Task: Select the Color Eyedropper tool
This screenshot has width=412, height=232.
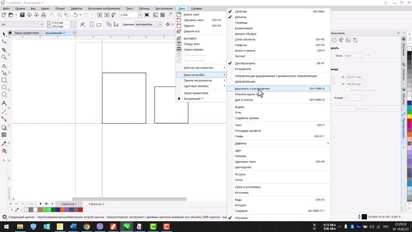Action: (x=4, y=144)
